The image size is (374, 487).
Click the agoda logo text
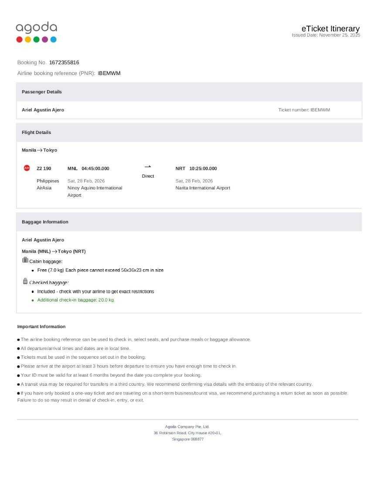coord(36,27)
